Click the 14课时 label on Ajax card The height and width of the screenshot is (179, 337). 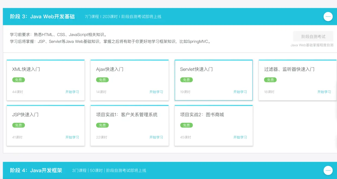tap(101, 92)
